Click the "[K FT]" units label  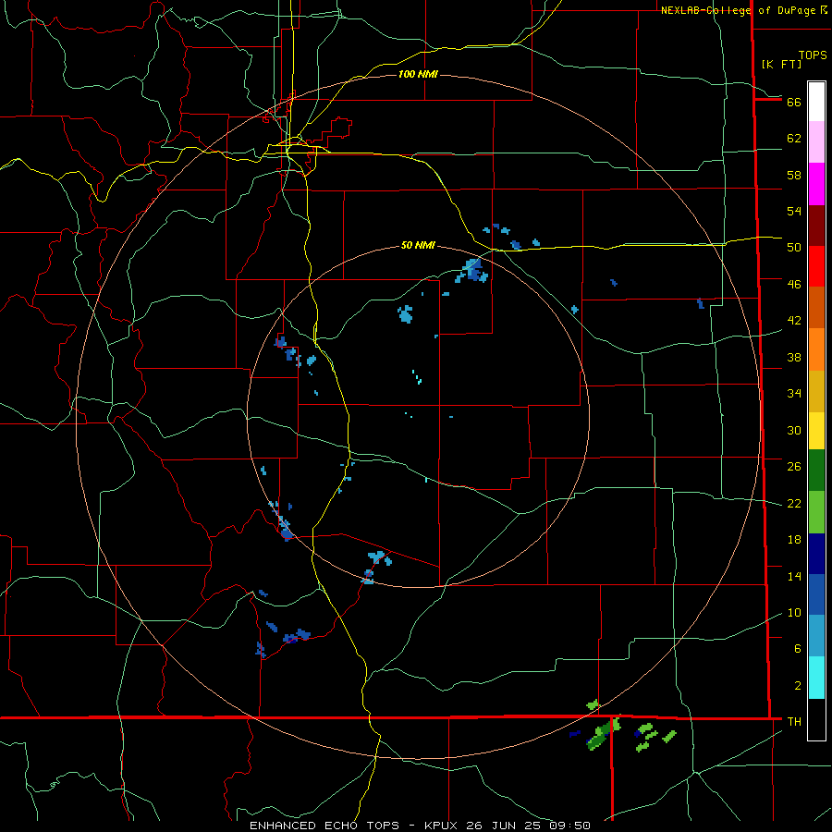781,64
